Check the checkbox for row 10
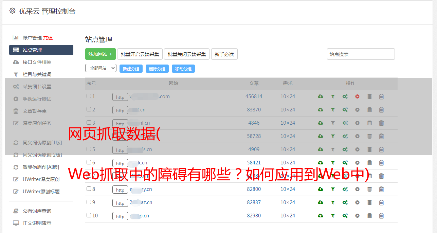The image size is (437, 233). [x=89, y=215]
